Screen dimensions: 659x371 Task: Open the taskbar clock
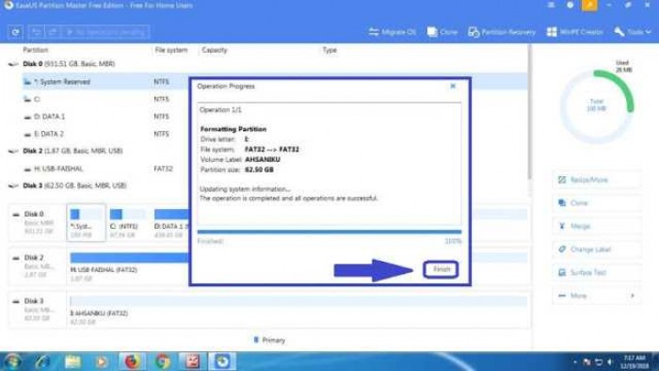coord(635,362)
